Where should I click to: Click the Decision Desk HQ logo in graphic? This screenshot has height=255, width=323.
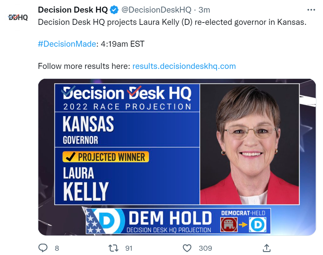click(127, 92)
